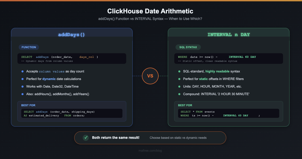Switch to the addDays() tab
Image resolution: width=302 pixels, height=159 pixels.
tap(72, 34)
